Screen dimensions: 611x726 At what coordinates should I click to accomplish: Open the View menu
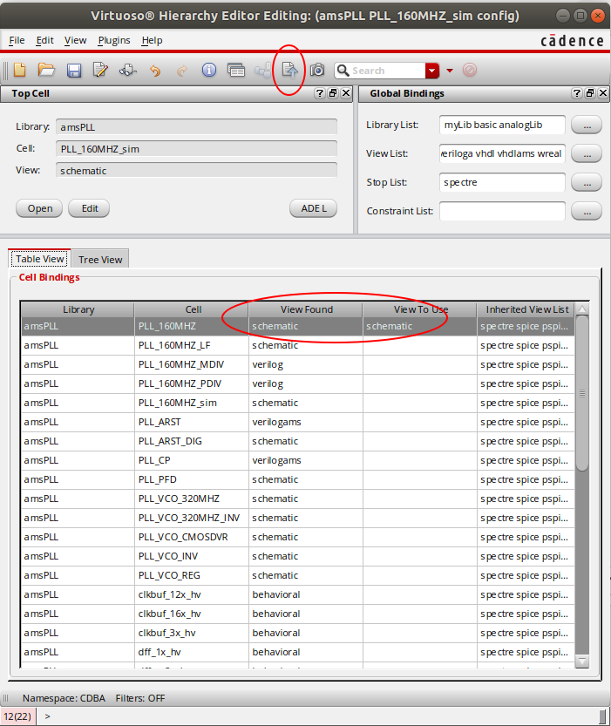[x=76, y=40]
